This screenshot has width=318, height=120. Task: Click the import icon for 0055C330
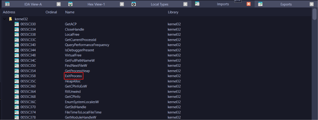[17, 24]
